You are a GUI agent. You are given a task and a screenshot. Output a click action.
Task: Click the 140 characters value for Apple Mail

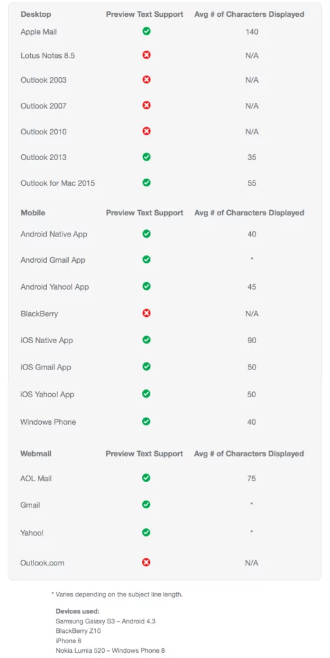click(x=252, y=31)
